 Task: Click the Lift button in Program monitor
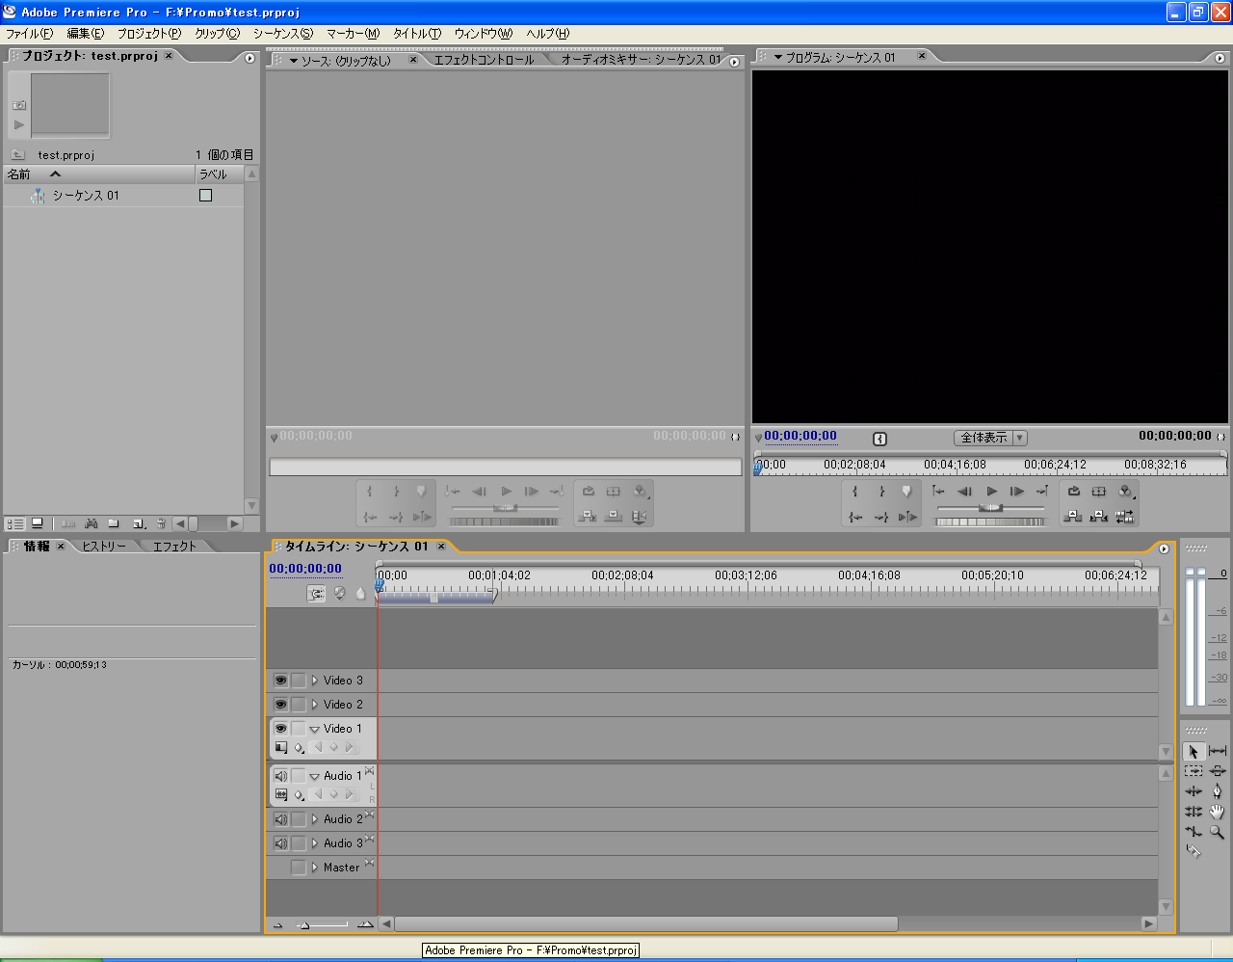coord(1073,517)
